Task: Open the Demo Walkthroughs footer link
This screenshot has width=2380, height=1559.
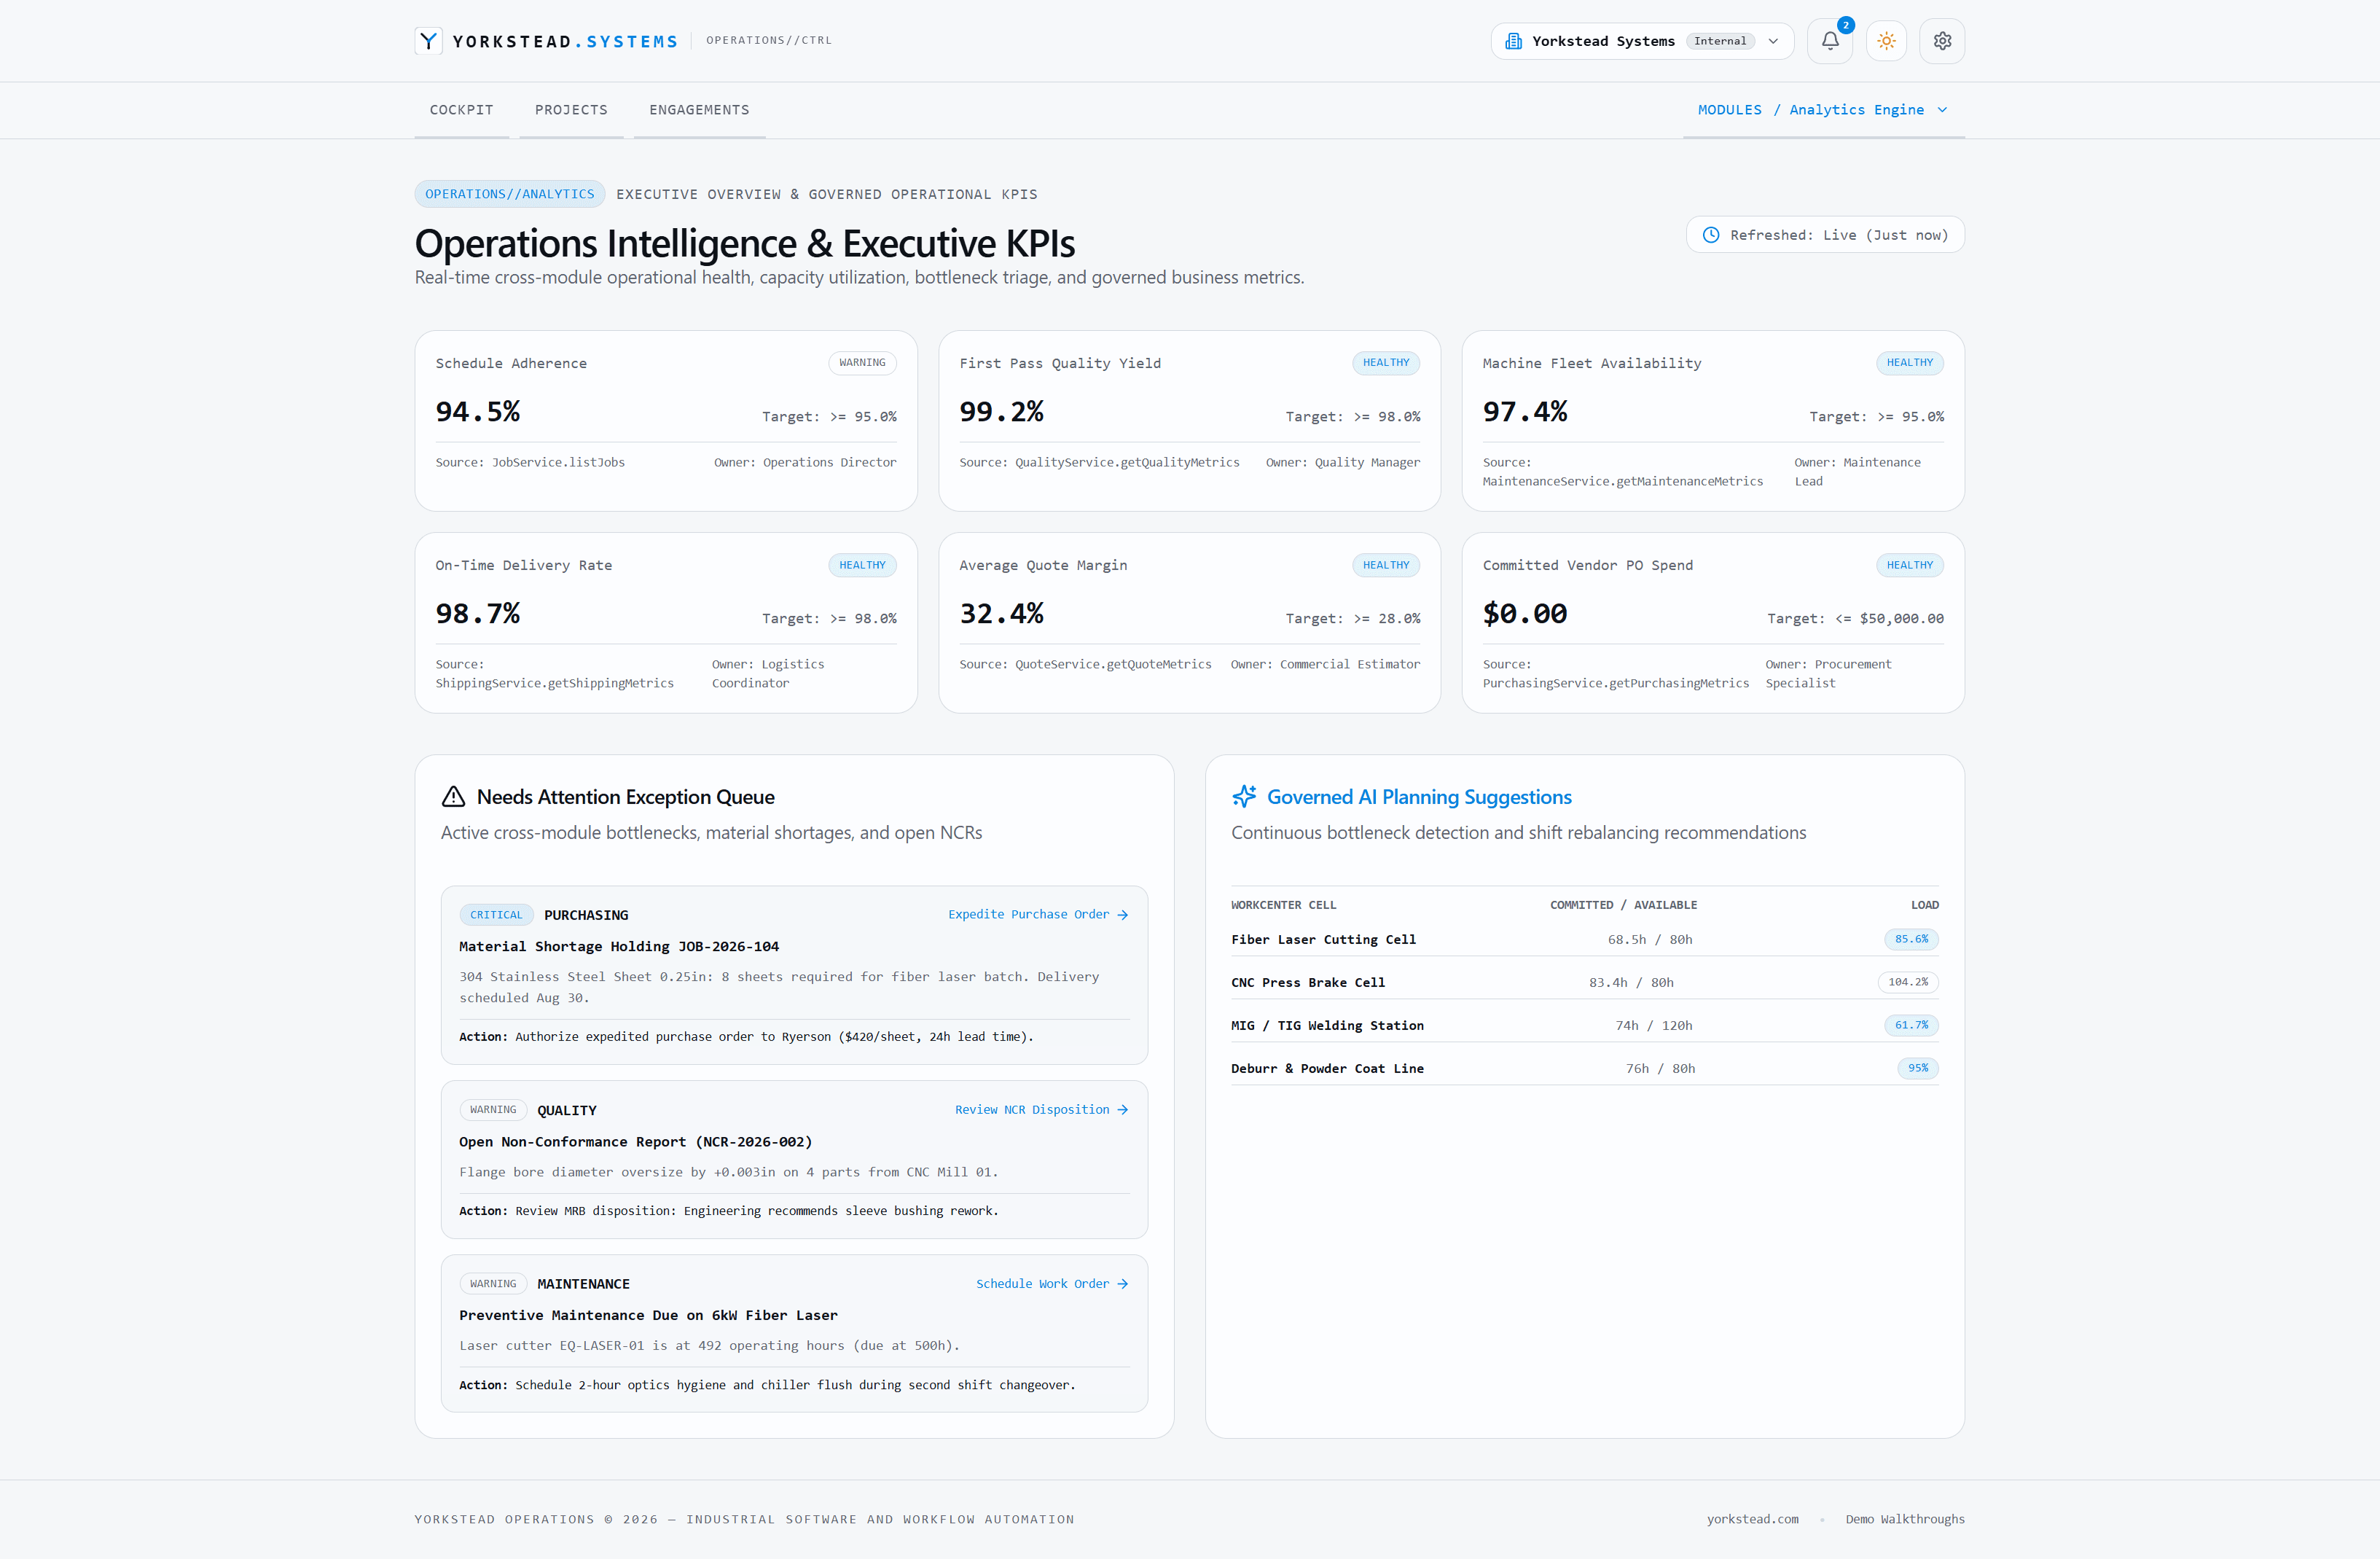Action: tap(1905, 1519)
